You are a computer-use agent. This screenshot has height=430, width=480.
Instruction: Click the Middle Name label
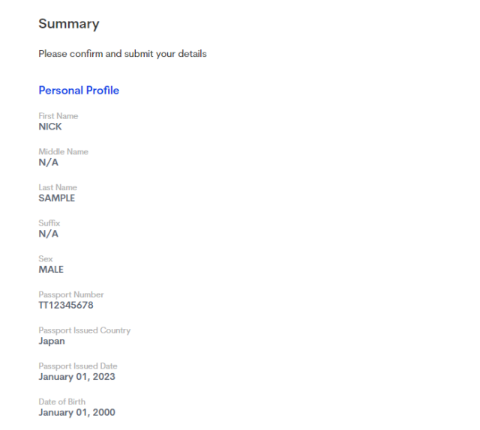(x=63, y=152)
